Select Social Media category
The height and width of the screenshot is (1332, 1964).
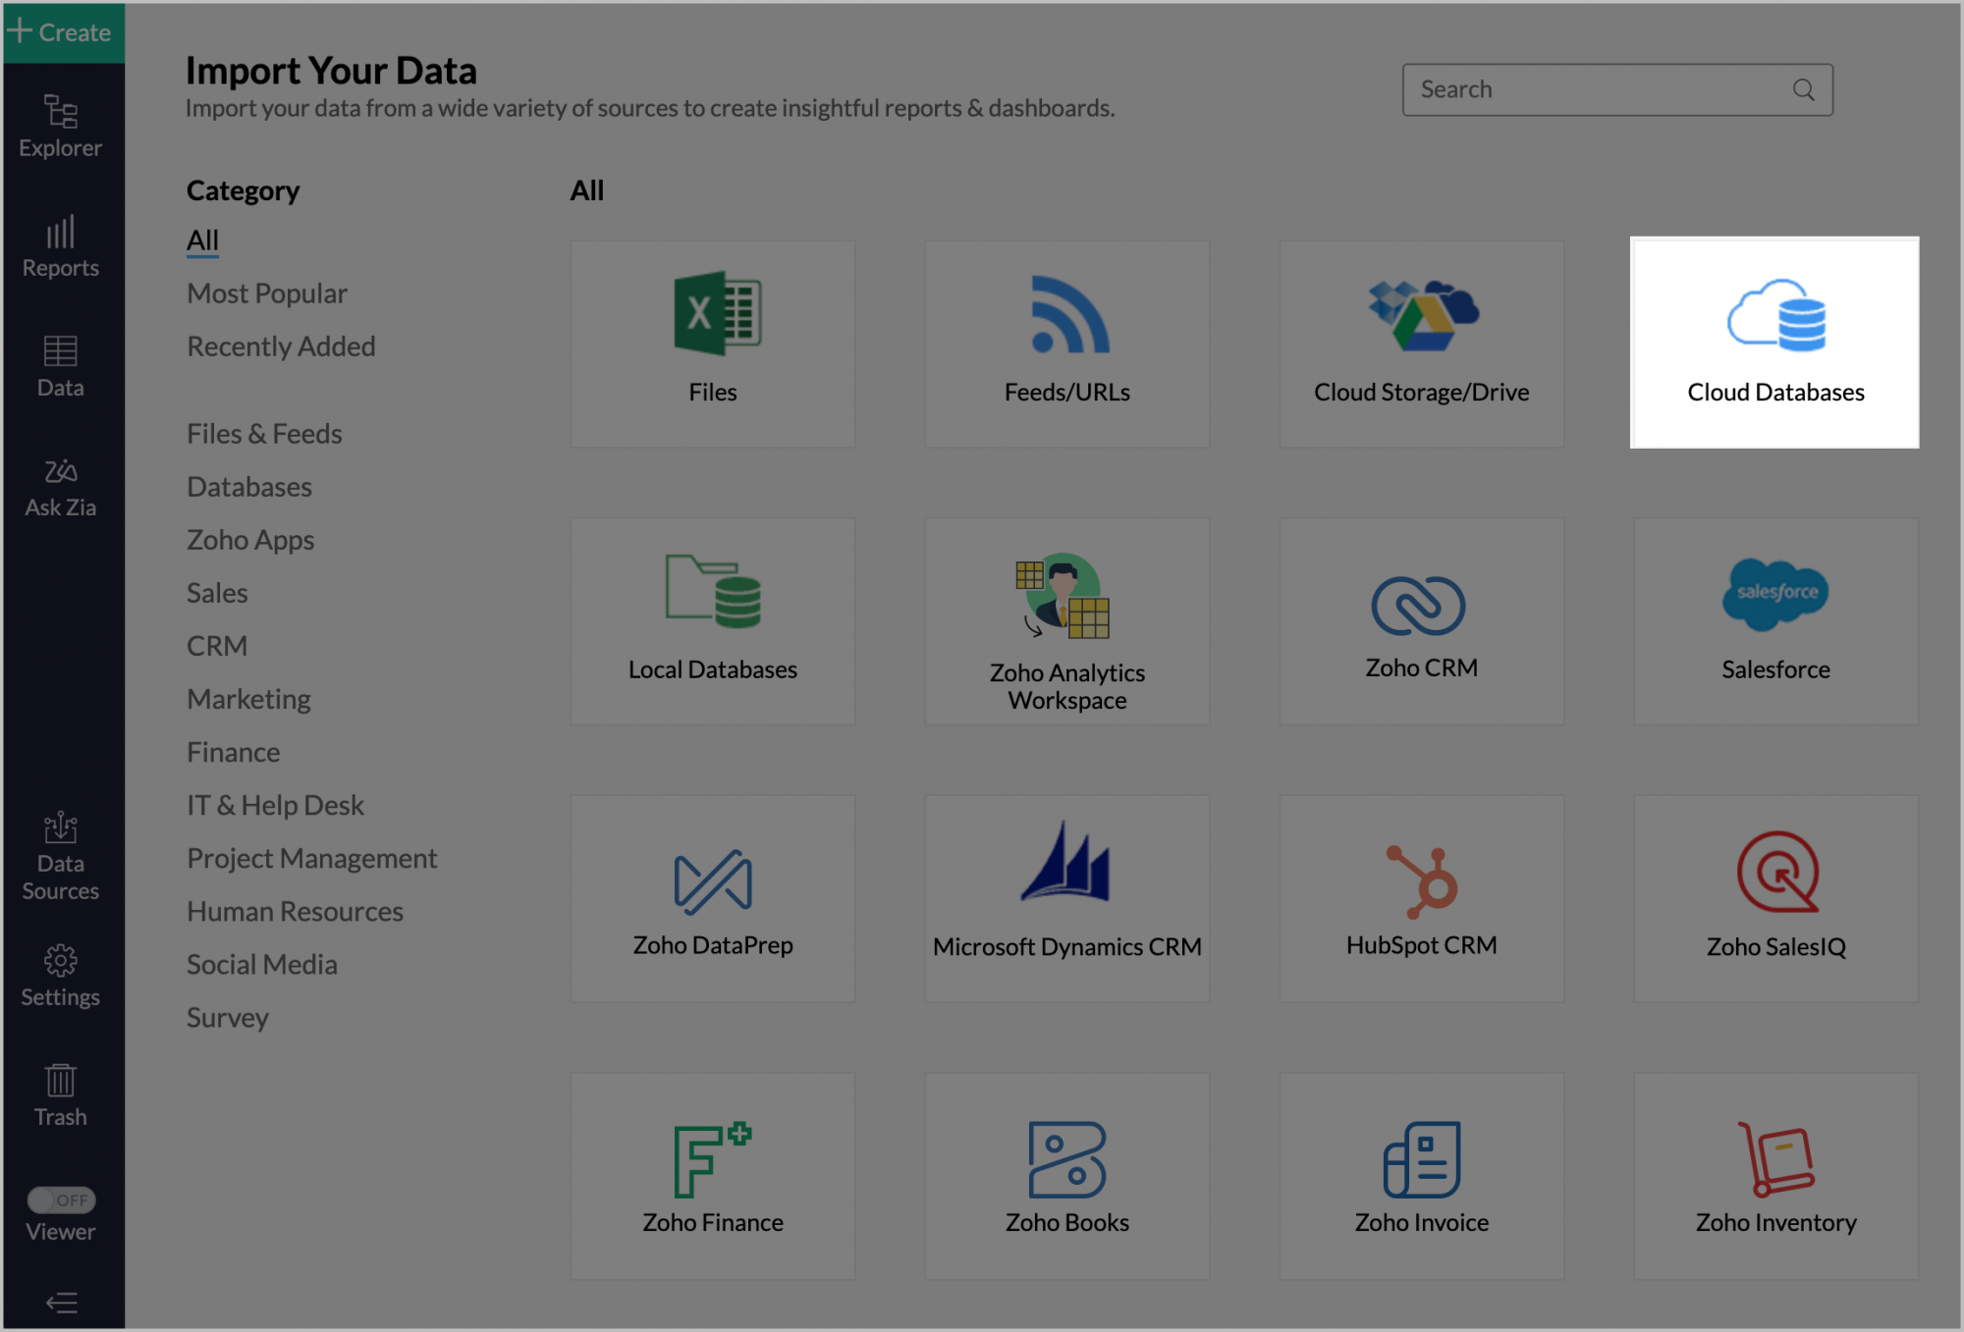[262, 964]
